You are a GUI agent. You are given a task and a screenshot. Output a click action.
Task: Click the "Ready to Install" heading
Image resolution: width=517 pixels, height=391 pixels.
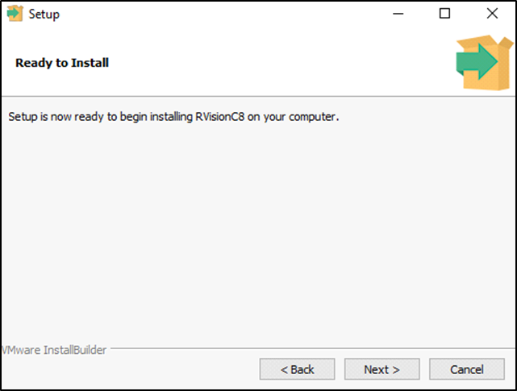(x=62, y=63)
